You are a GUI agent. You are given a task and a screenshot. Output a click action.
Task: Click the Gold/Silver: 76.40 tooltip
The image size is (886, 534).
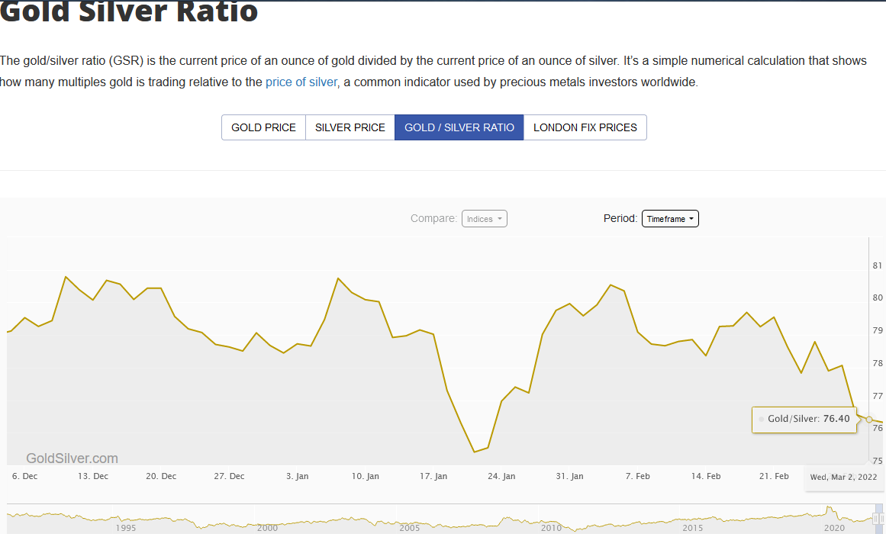click(804, 420)
